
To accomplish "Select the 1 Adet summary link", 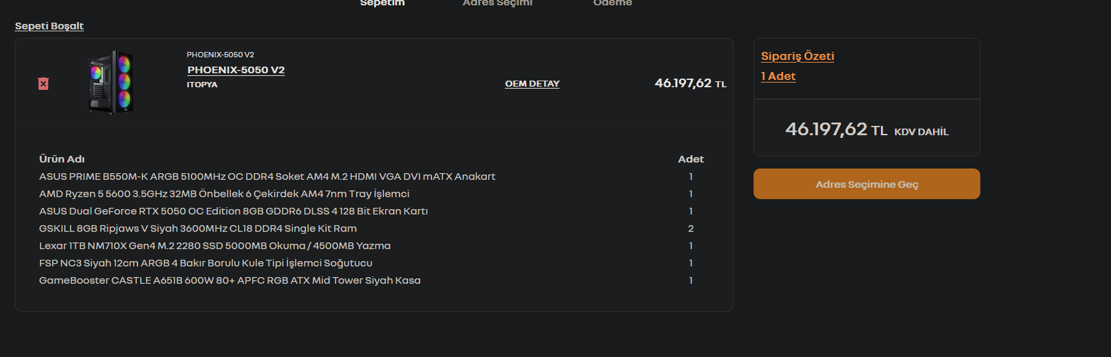I will tap(778, 76).
